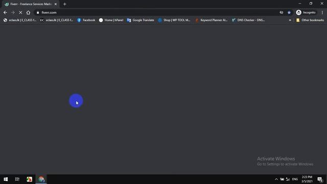Open the Keyword Planner bookmark
This screenshot has width=327, height=184.
[x=211, y=20]
